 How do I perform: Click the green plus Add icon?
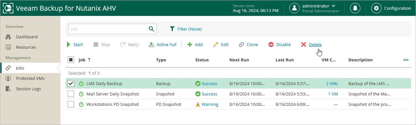[190, 44]
